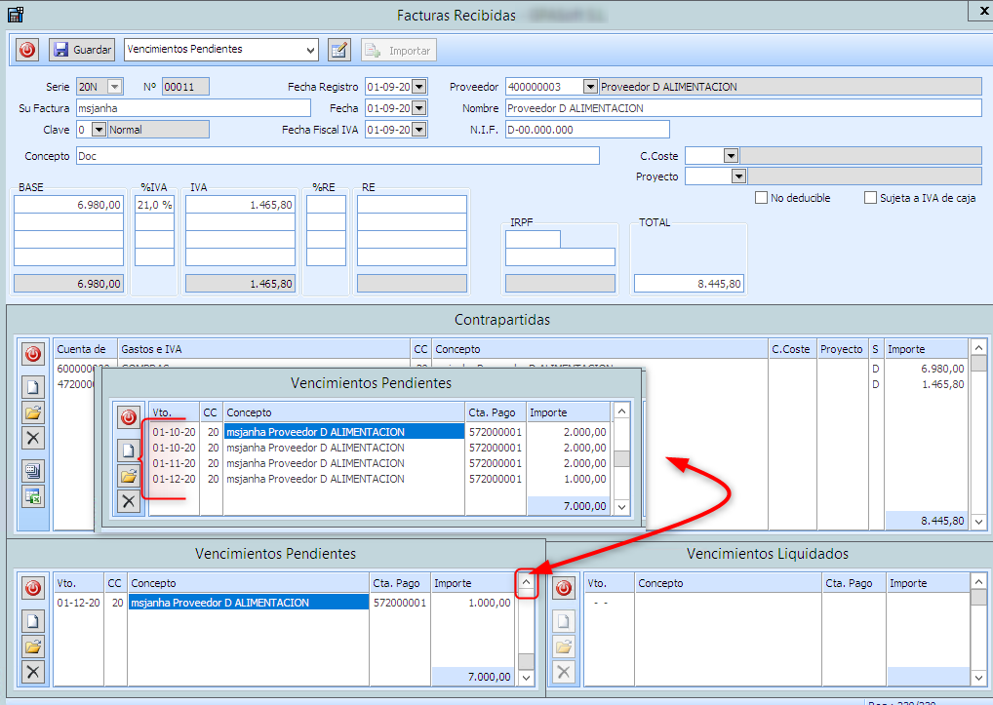Click Excel export icon in Contrapartidas panel
Viewport: 993px width, 705px height.
tap(33, 495)
